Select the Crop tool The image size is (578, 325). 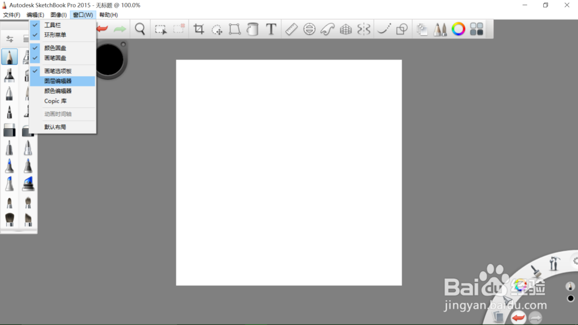[199, 29]
